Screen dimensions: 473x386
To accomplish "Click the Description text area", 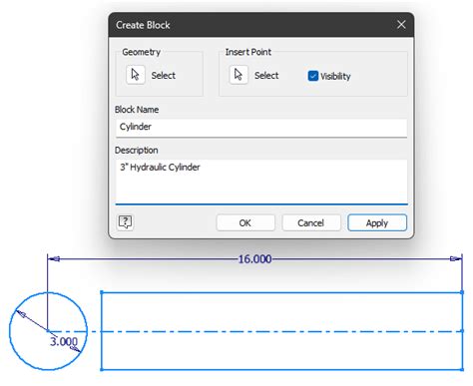I will (261, 182).
